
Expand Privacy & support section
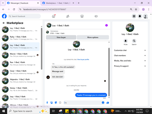(130, 66)
